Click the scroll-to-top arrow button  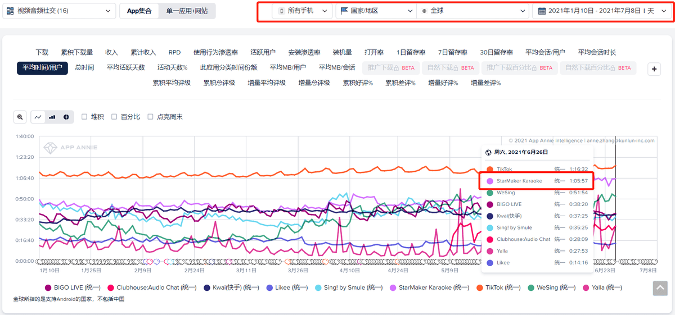point(660,288)
